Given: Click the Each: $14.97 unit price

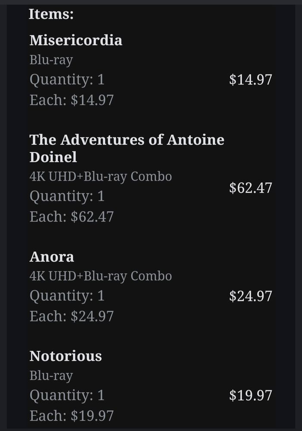Looking at the screenshot, I should [72, 100].
